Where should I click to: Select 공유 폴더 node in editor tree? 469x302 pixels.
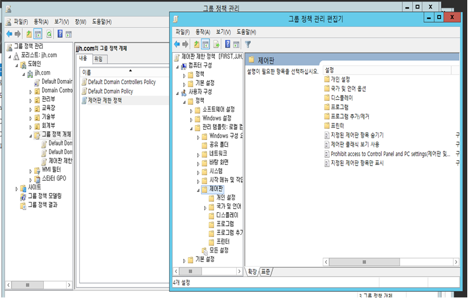(x=215, y=144)
